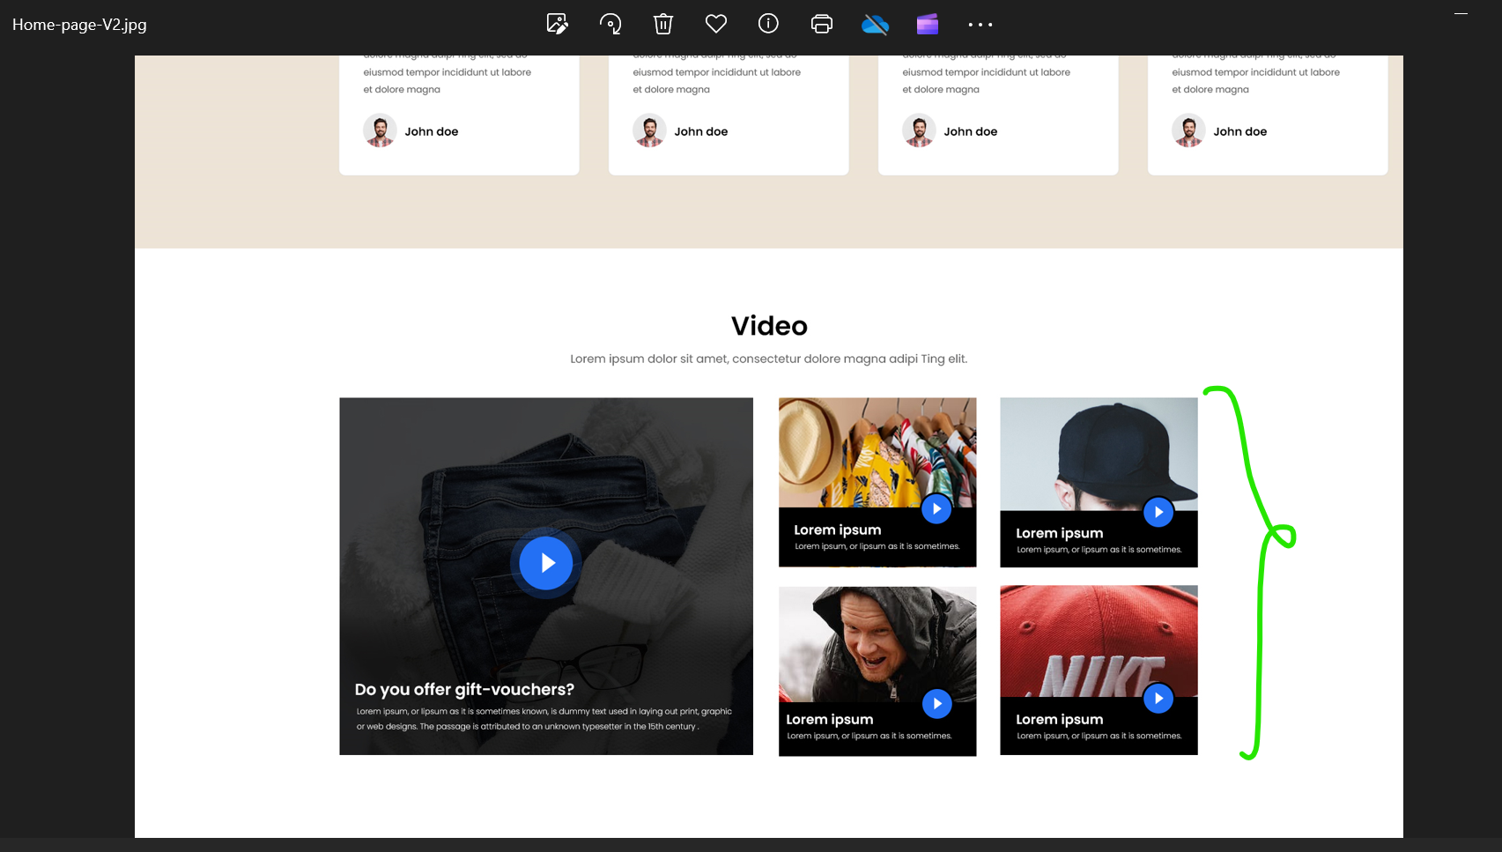Click "Do you offer gift-vouchers?" title
This screenshot has height=852, width=1502.
click(x=464, y=690)
